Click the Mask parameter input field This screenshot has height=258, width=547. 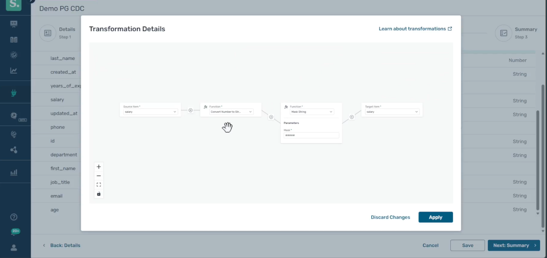[311, 135]
